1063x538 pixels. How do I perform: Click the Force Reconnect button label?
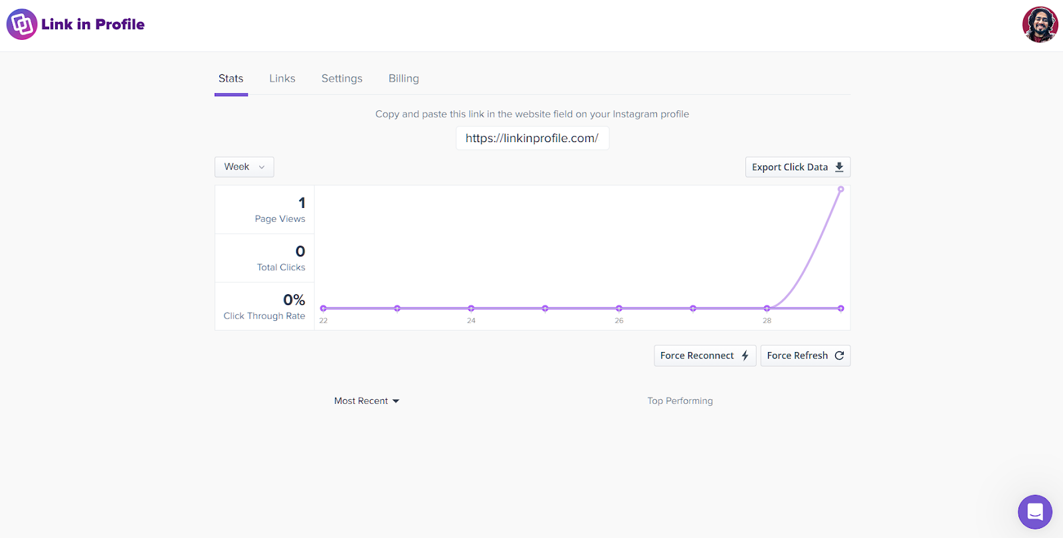697,356
